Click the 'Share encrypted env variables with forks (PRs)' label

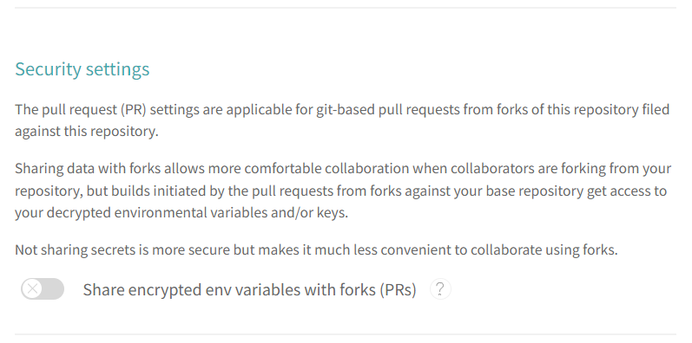coord(250,289)
